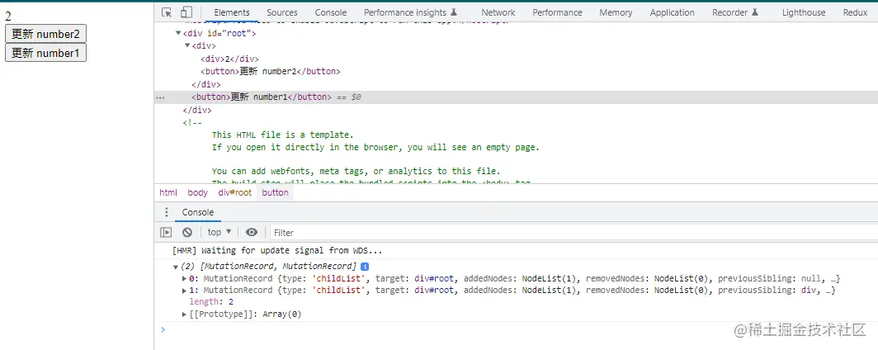Switch to the Network tab
The height and width of the screenshot is (350, 878).
498,12
